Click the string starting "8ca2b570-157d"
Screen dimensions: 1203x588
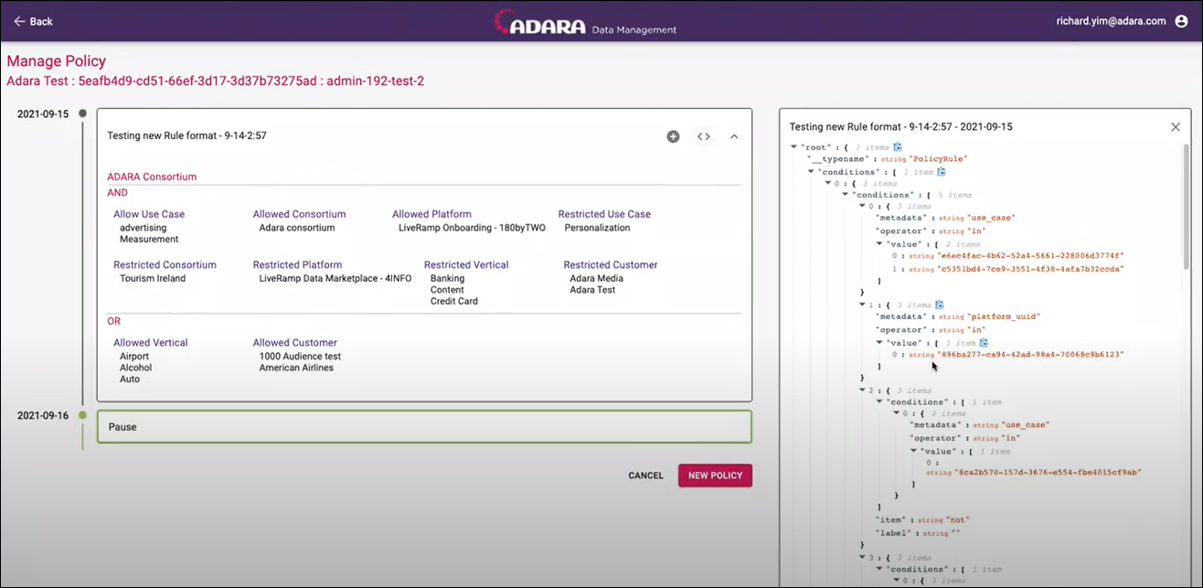(1048, 473)
